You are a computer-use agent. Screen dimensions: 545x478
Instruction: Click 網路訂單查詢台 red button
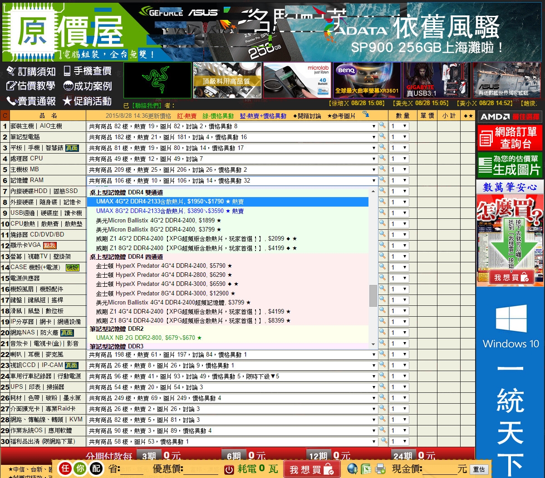tap(510, 138)
